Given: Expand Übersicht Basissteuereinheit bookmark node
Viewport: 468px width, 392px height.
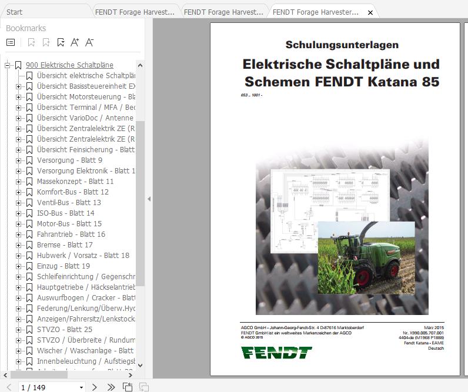Looking at the screenshot, I should [x=18, y=86].
